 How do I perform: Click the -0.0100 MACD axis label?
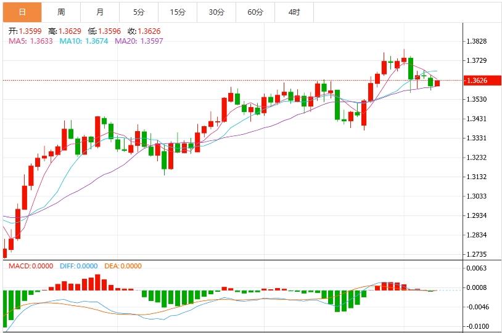[x=477, y=326]
